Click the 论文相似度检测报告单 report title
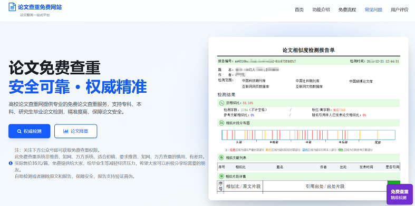Viewport: 415px width, 206px height. [308, 50]
